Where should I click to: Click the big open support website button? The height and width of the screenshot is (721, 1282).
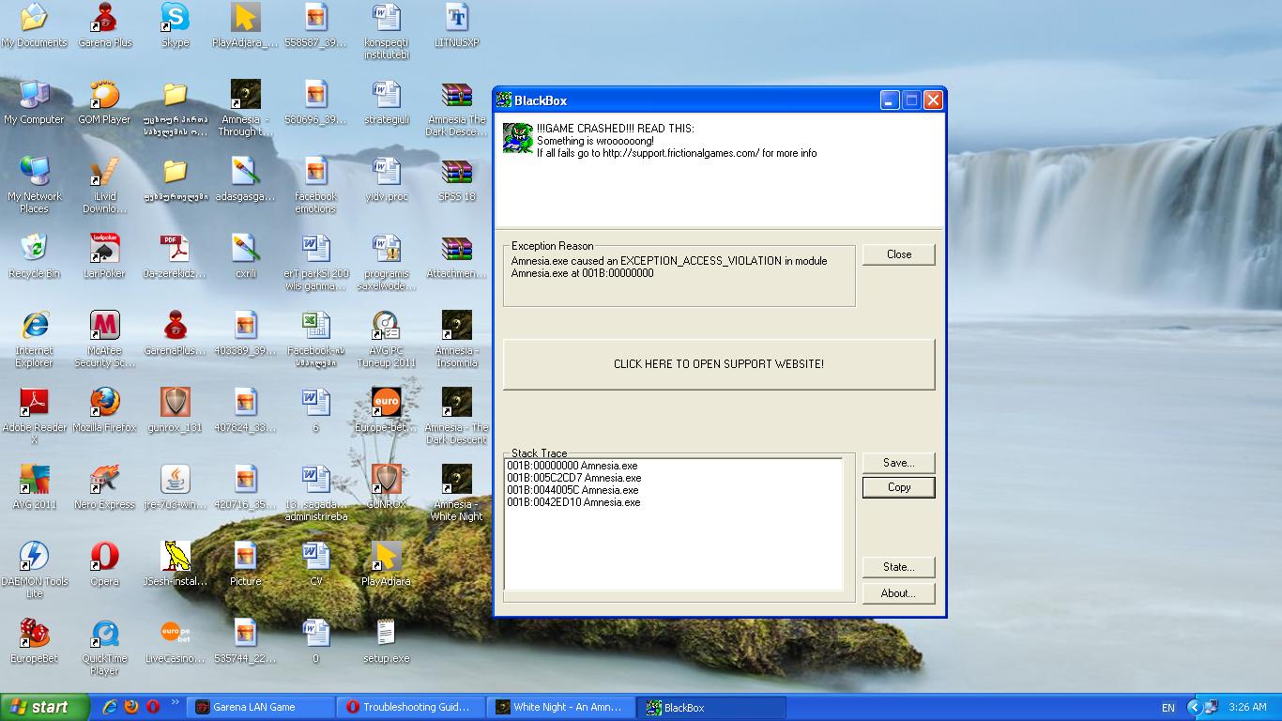pos(719,364)
